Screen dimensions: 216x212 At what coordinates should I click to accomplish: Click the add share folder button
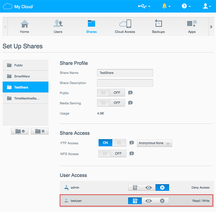point(40,131)
